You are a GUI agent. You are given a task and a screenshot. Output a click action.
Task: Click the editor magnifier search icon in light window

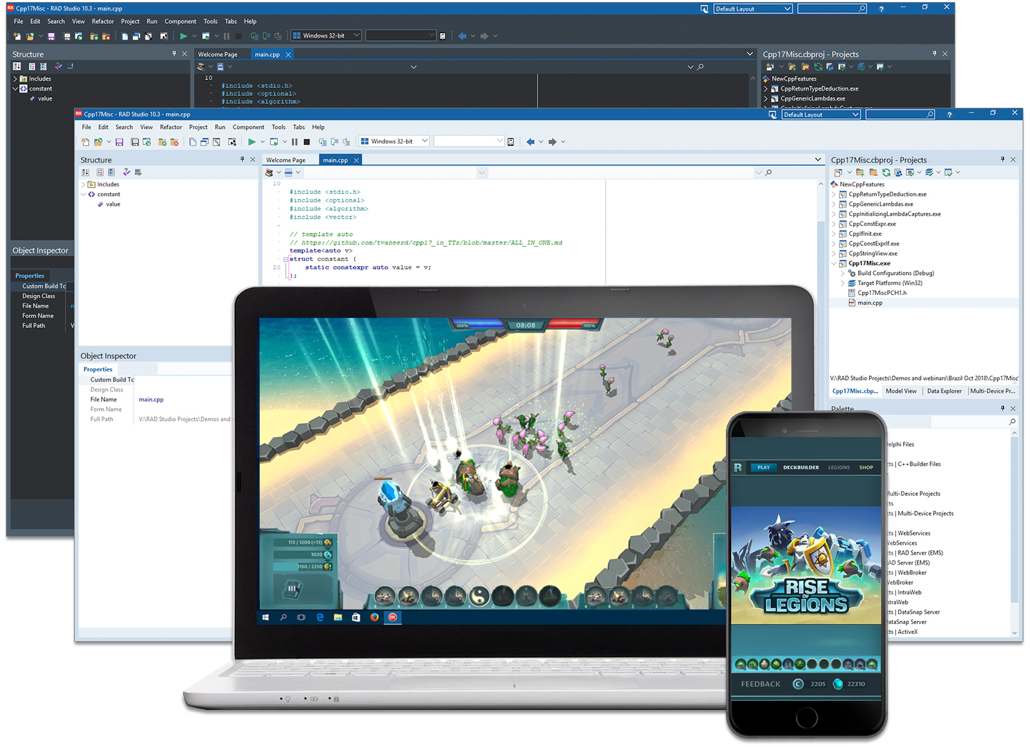tap(768, 173)
